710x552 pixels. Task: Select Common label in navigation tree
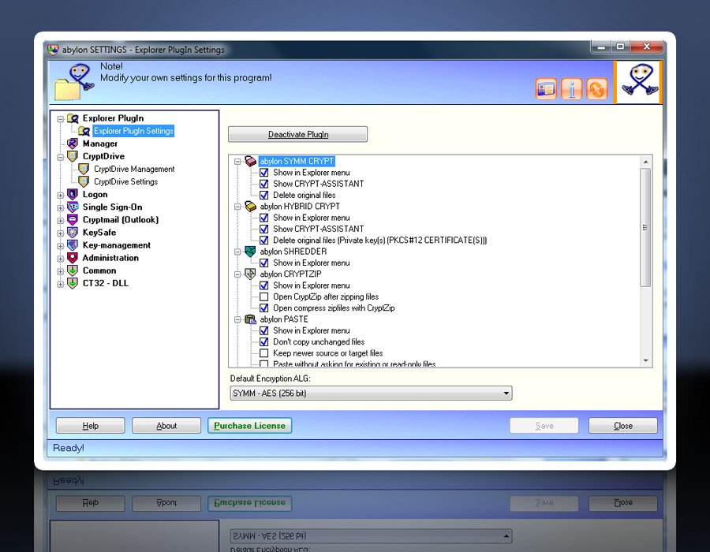coord(99,270)
